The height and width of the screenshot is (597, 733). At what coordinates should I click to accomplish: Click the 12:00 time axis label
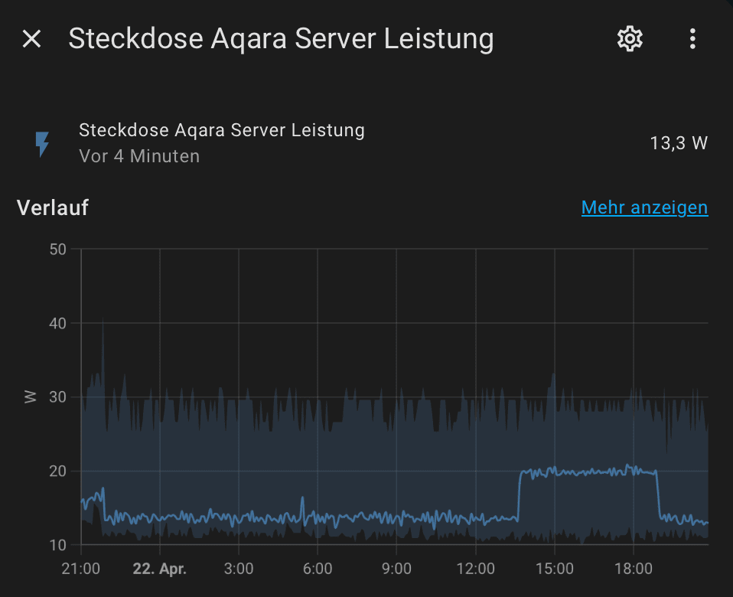[x=475, y=569]
